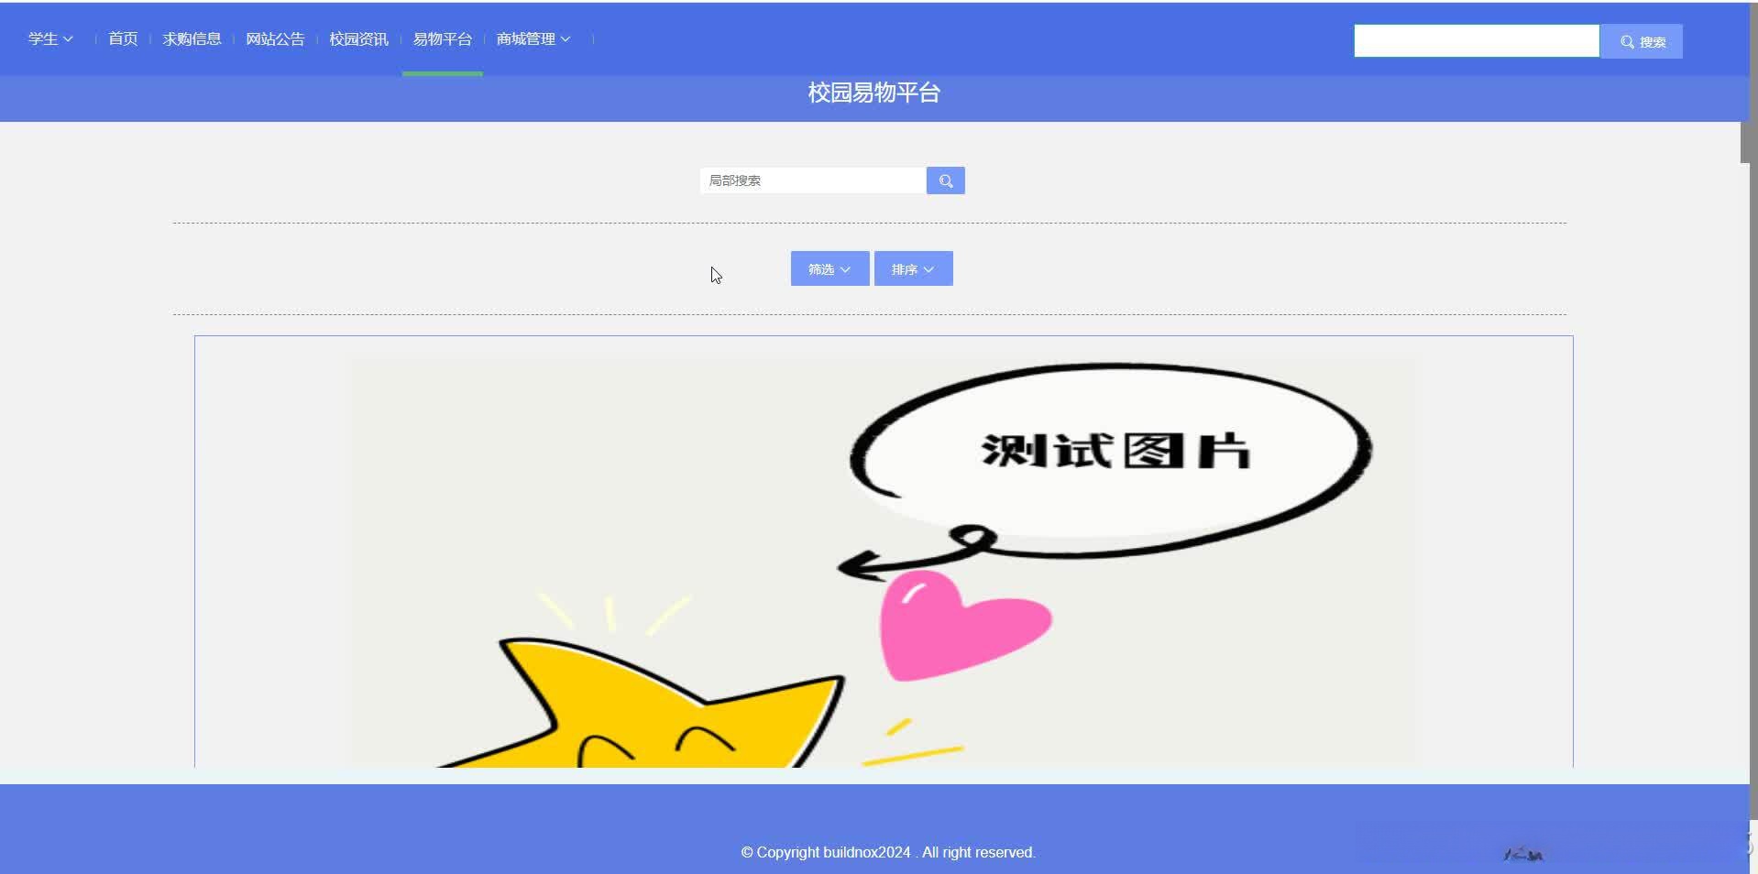
Task: Click the 校园易物平台 banner title
Action: tap(873, 92)
